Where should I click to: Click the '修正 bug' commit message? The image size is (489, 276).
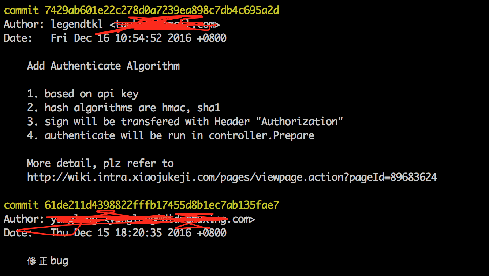click(48, 261)
